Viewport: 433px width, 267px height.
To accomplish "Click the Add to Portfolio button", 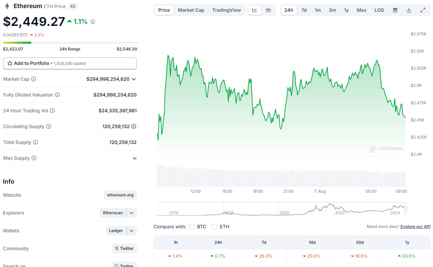I will (x=70, y=63).
